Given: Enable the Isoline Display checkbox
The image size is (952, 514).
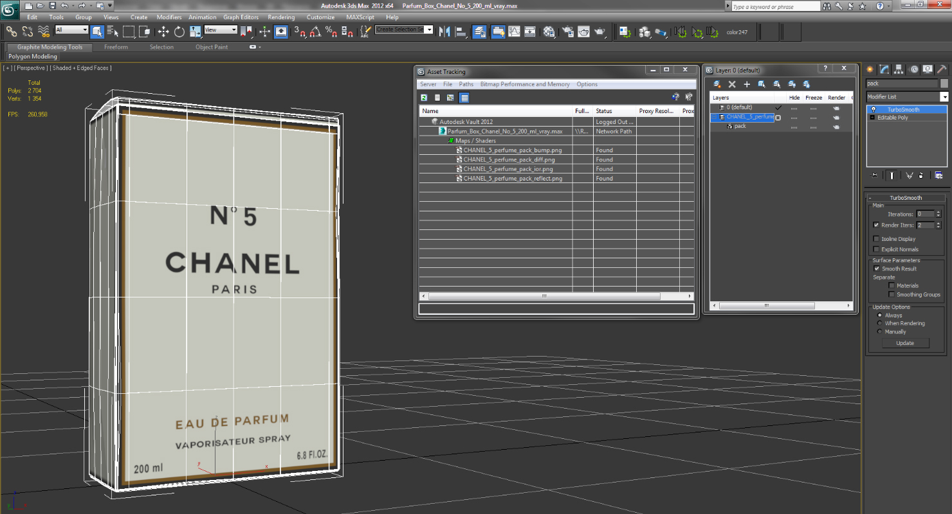Looking at the screenshot, I should [876, 239].
